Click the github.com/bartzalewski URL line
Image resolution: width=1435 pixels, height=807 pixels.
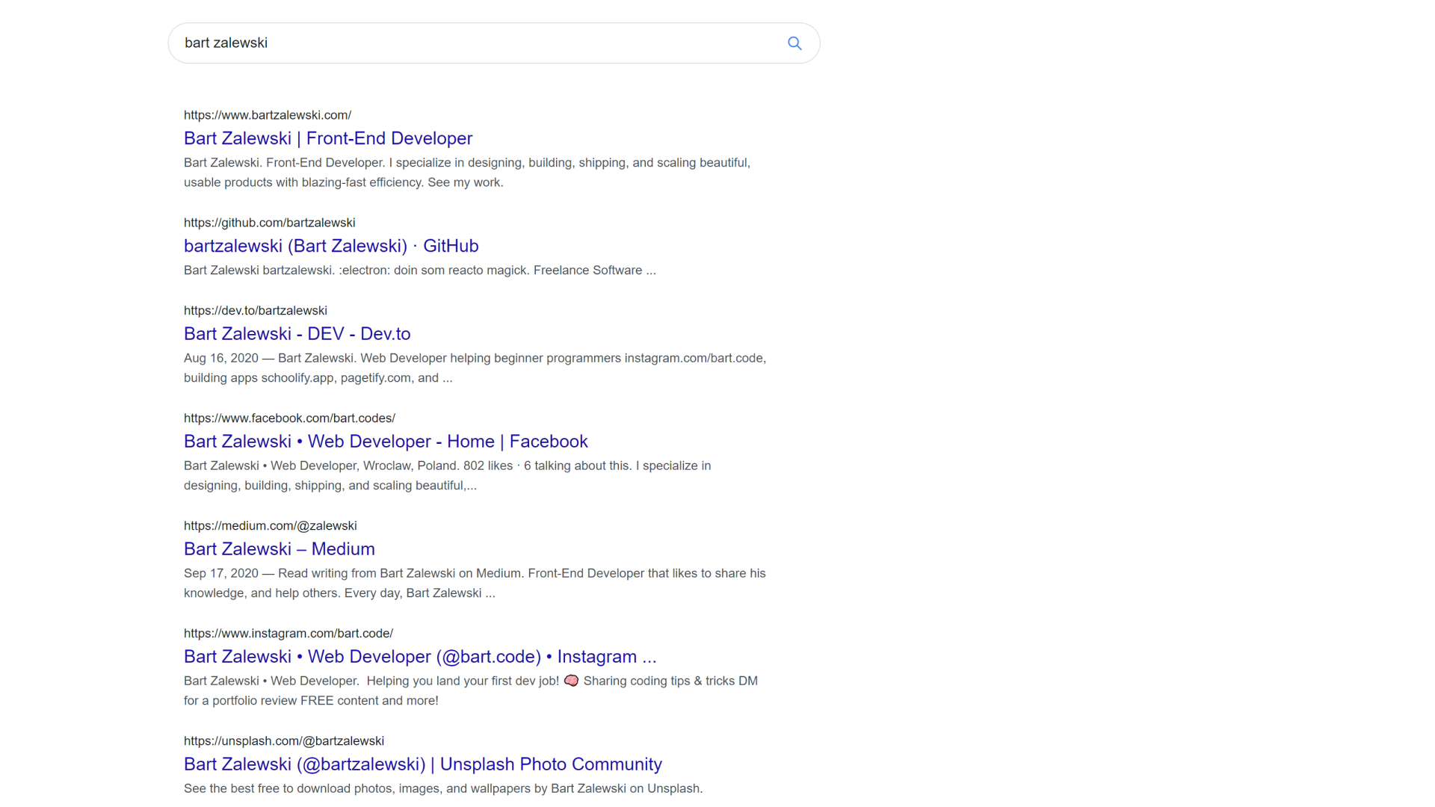(x=270, y=223)
